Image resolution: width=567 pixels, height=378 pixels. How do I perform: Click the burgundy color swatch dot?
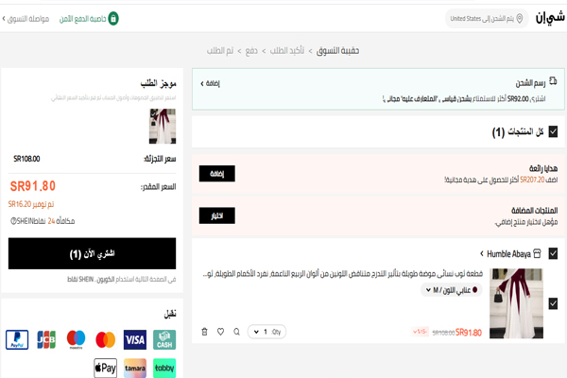[474, 290]
